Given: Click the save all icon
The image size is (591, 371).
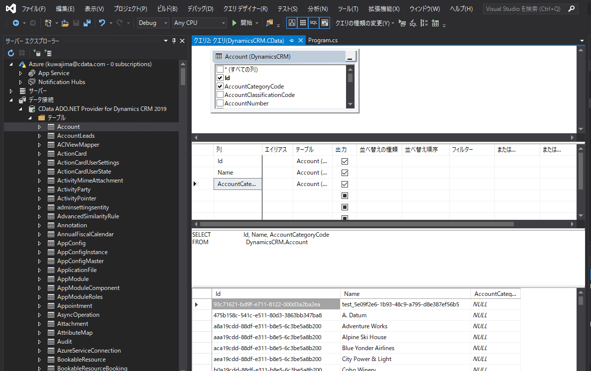Looking at the screenshot, I should (87, 23).
